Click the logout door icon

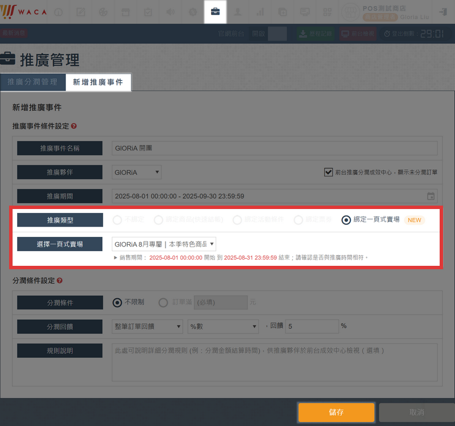(x=443, y=12)
